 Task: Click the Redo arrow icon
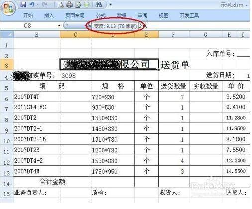44,5
